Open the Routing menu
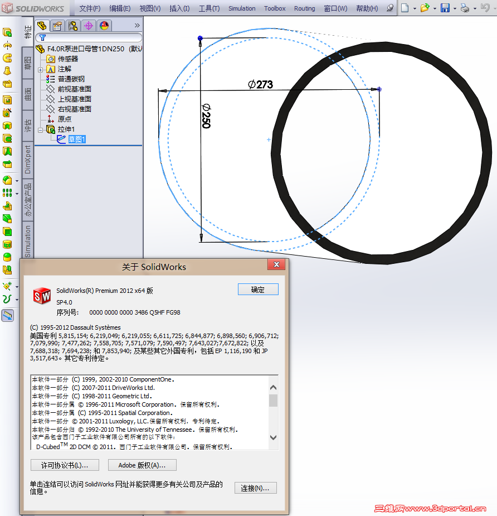 (x=304, y=8)
